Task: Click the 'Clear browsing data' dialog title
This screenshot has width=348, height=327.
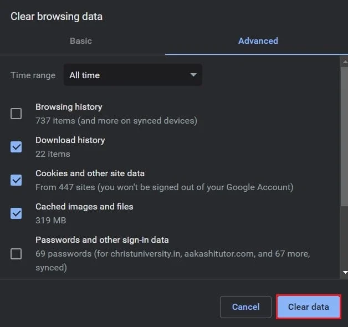Action: coord(57,17)
